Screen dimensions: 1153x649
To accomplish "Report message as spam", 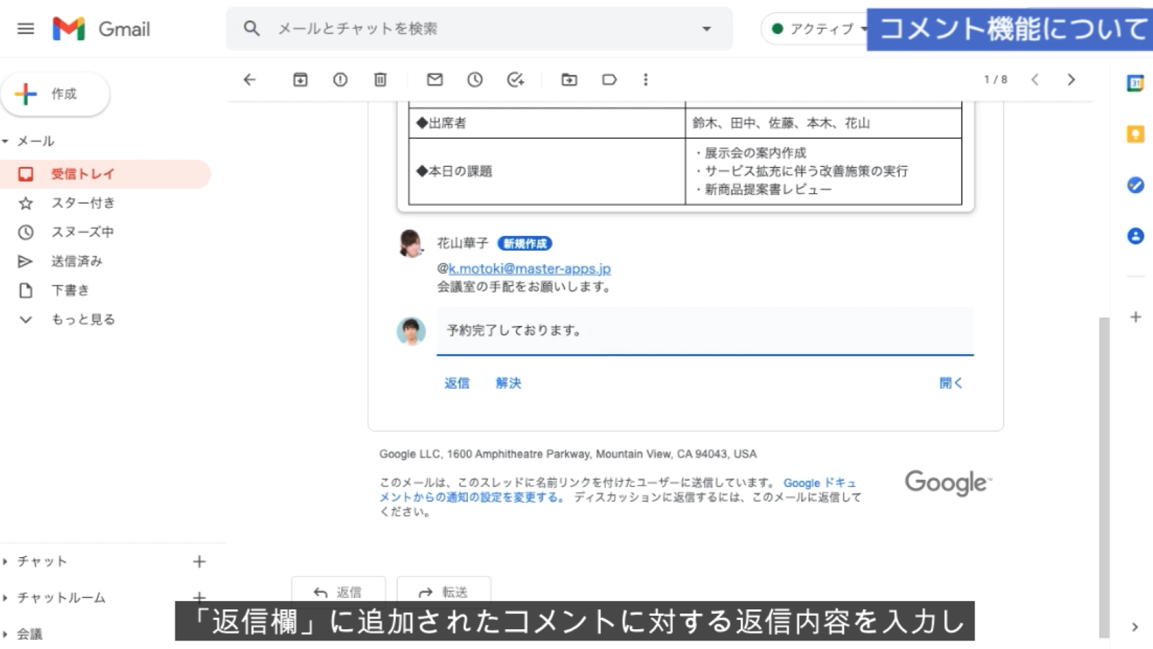I will pos(340,79).
